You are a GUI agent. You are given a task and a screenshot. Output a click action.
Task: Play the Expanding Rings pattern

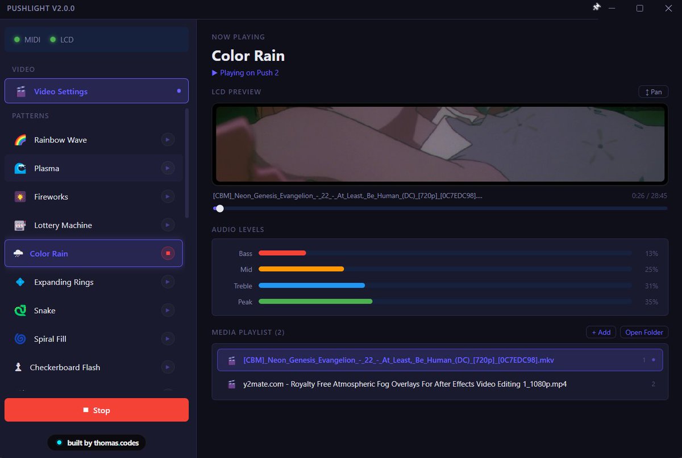tap(168, 281)
